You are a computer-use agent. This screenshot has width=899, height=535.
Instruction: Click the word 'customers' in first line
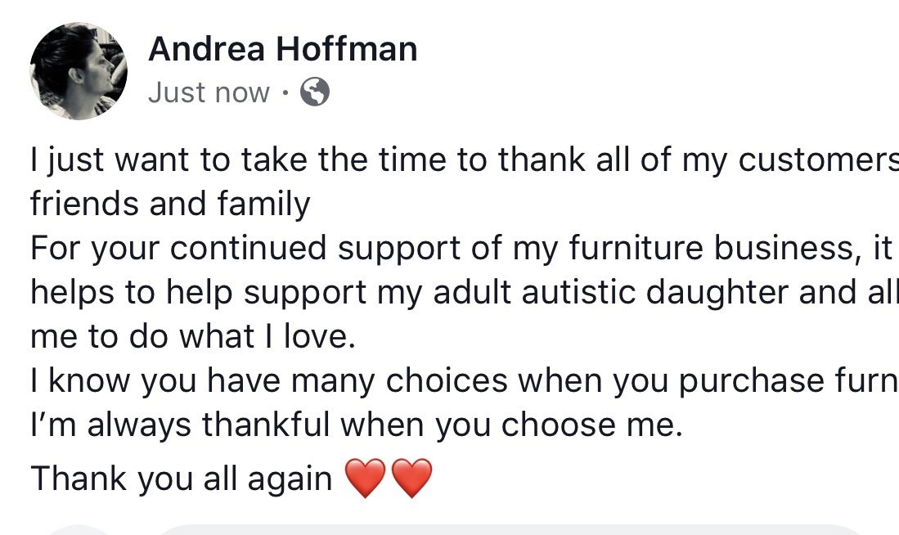point(818,160)
